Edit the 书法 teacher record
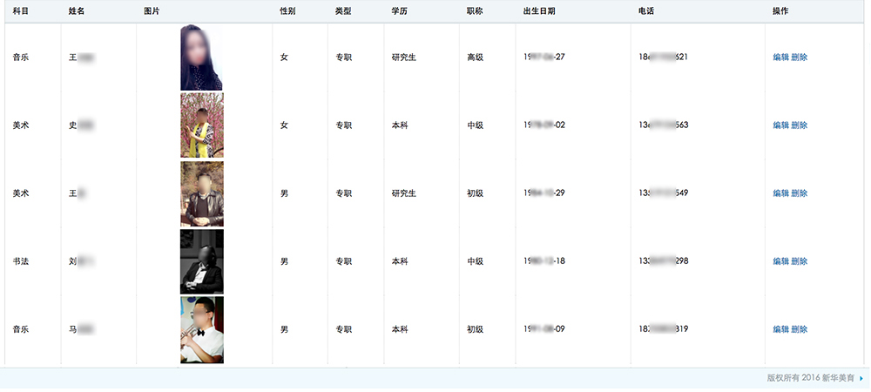The image size is (871, 392). [780, 261]
